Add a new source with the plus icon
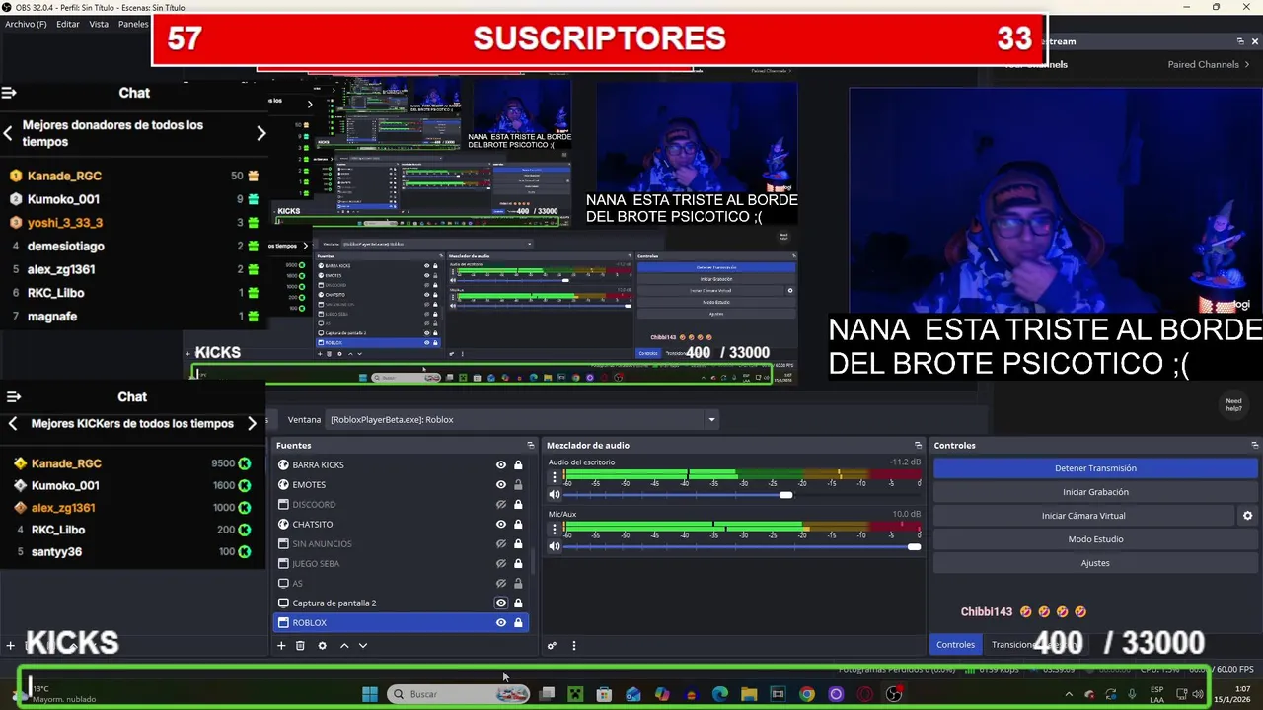Viewport: 1263px width, 710px height. coord(281,646)
